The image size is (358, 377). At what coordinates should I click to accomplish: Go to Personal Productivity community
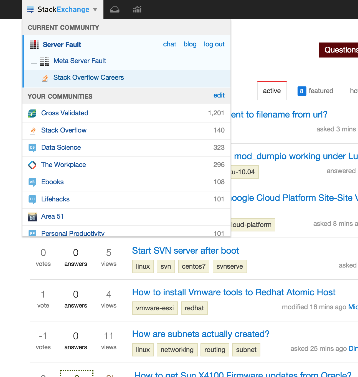(x=73, y=233)
